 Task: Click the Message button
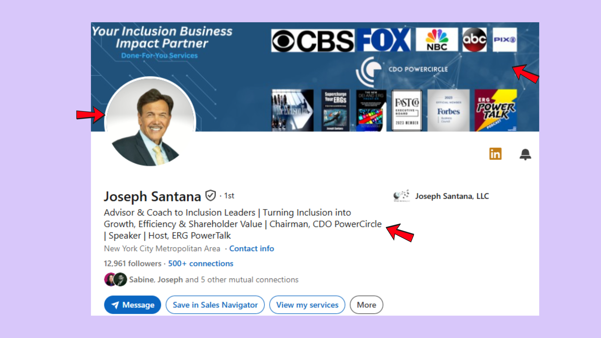click(x=133, y=305)
